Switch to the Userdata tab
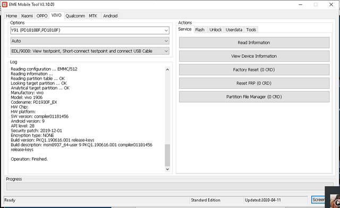Viewport: 340px width, 208px height. 234,30
